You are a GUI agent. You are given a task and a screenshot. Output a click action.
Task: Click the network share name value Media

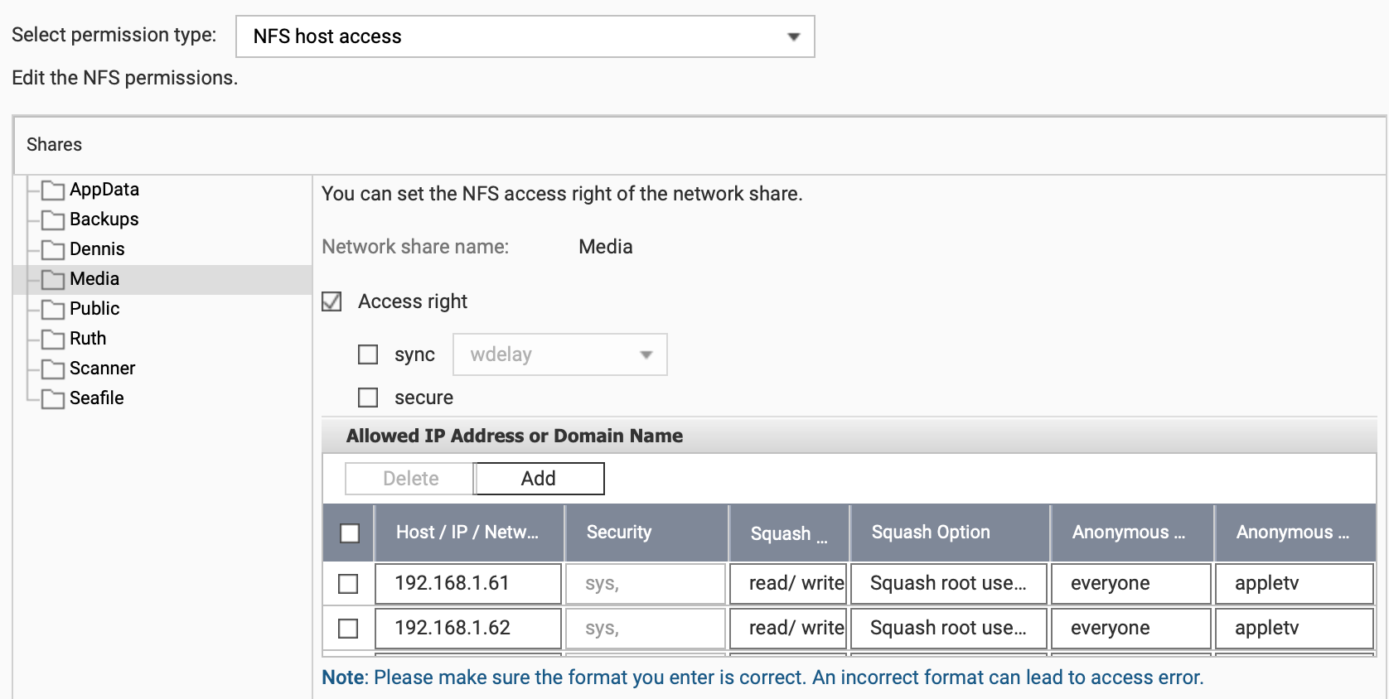606,247
